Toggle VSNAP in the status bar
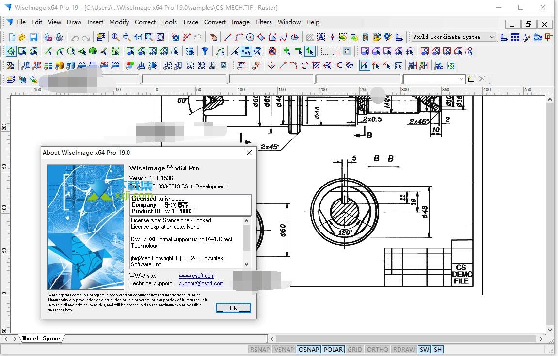Image resolution: width=558 pixels, height=356 pixels. 284,349
